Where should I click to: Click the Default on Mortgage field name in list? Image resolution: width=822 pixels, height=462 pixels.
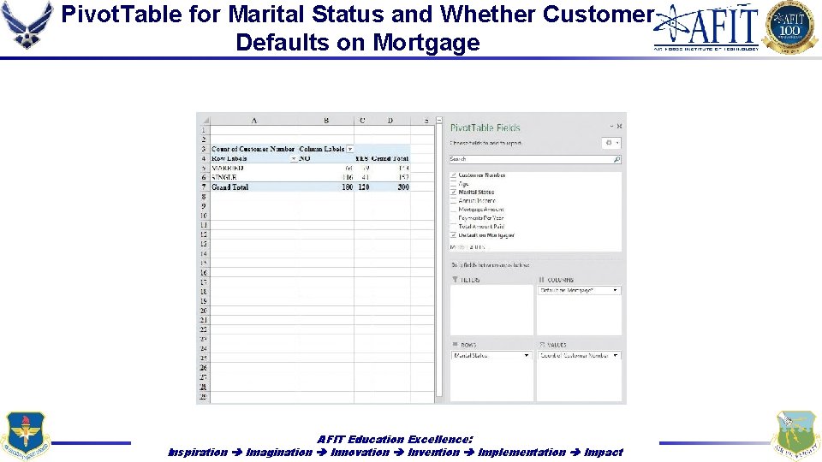click(486, 235)
